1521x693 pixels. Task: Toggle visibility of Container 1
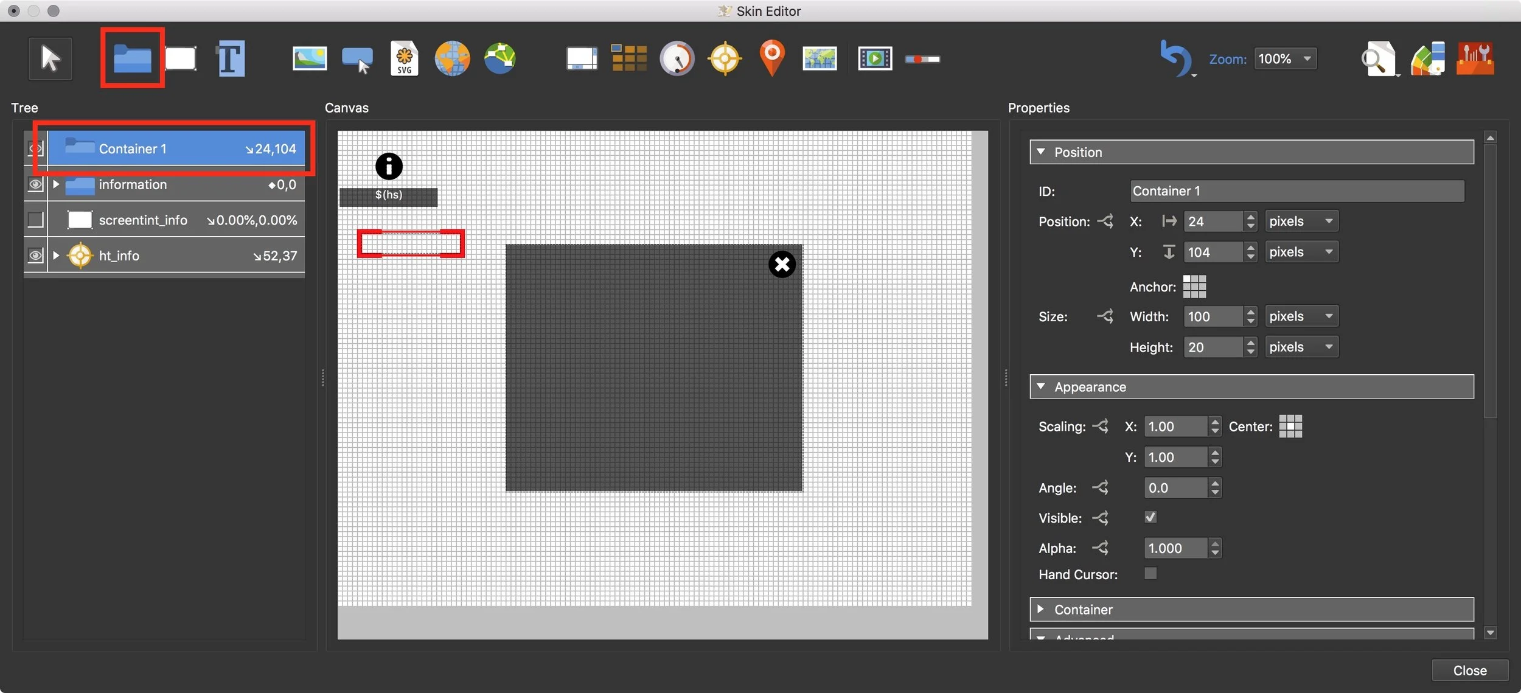(x=35, y=148)
